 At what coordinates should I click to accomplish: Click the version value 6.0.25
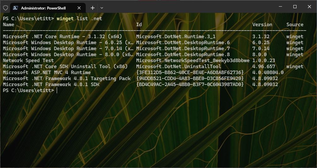pyautogui.click(x=261, y=43)
